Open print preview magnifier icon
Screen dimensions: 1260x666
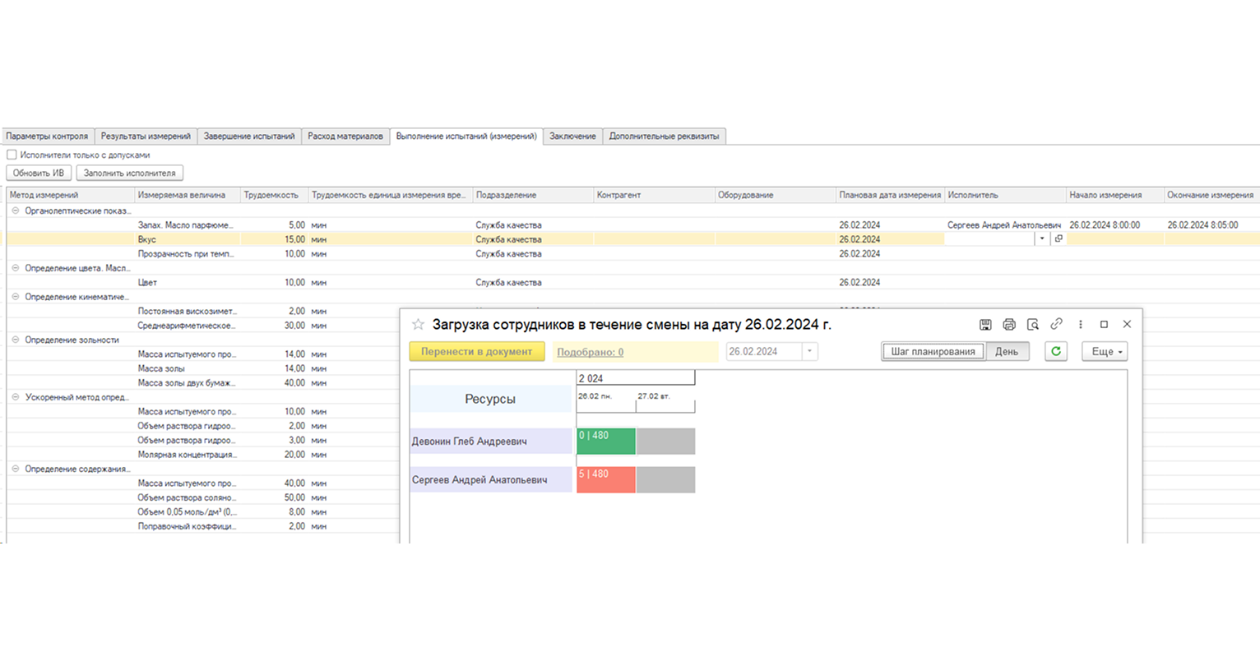tap(1033, 325)
